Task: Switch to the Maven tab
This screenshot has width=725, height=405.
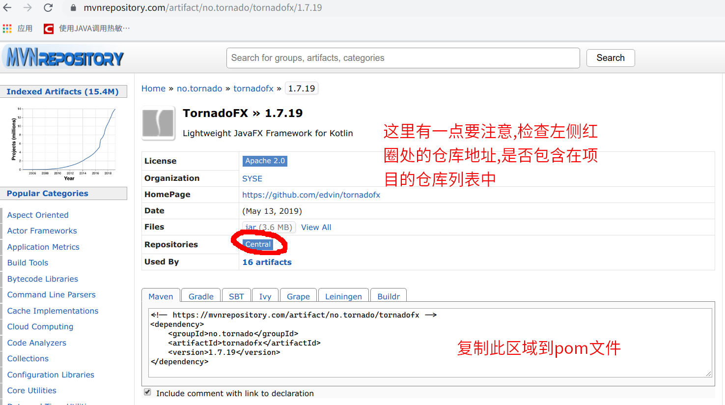Action: [x=161, y=296]
